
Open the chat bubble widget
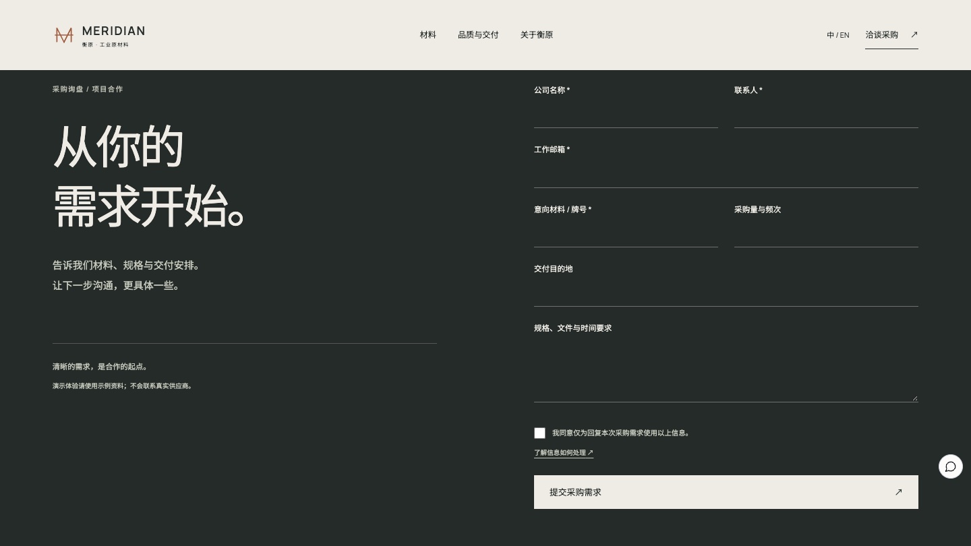[950, 466]
